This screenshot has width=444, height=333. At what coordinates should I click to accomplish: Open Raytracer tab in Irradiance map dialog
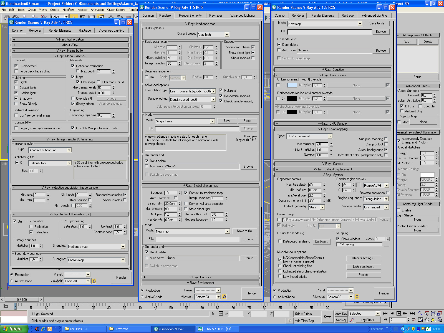(x=216, y=16)
